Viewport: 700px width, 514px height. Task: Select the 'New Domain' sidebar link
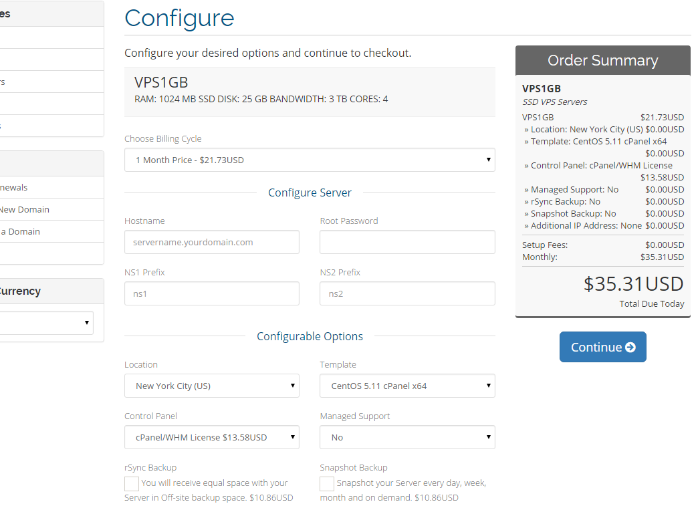coord(24,210)
